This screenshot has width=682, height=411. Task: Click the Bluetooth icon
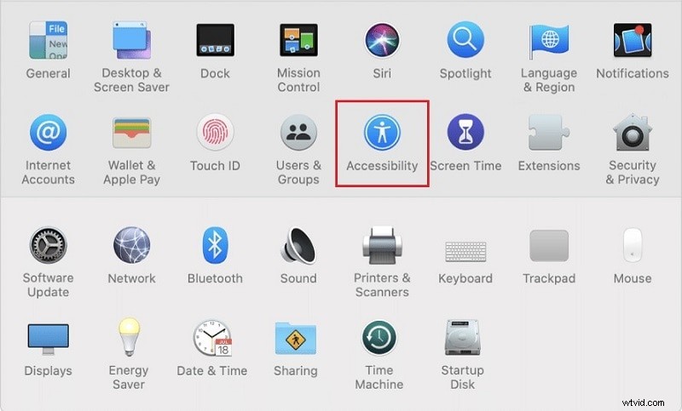point(215,245)
